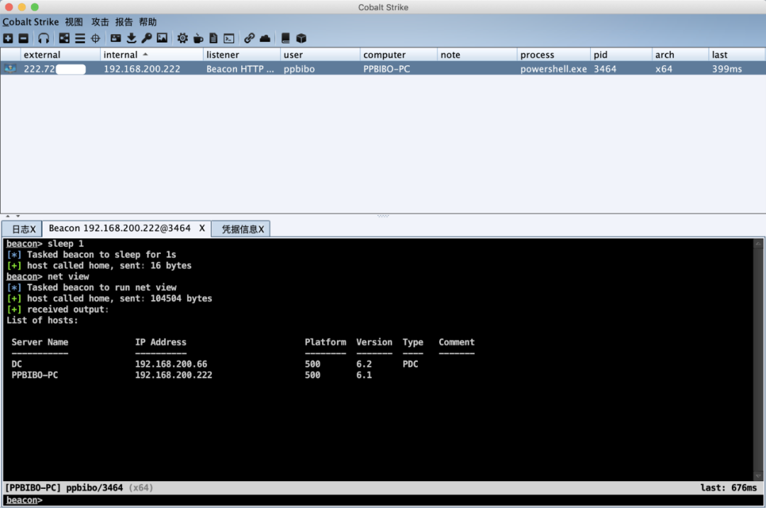Viewport: 766px width, 508px height.
Task: Sort sessions by the listener column header
Action: (x=241, y=55)
